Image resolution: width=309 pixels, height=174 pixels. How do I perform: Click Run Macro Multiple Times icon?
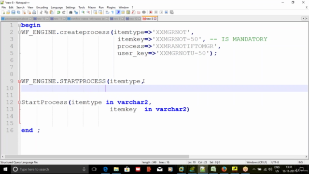point(166,12)
